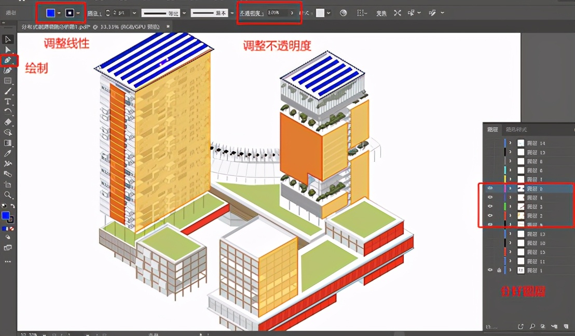Show layer 12 via its empty visibility box

coord(490,261)
